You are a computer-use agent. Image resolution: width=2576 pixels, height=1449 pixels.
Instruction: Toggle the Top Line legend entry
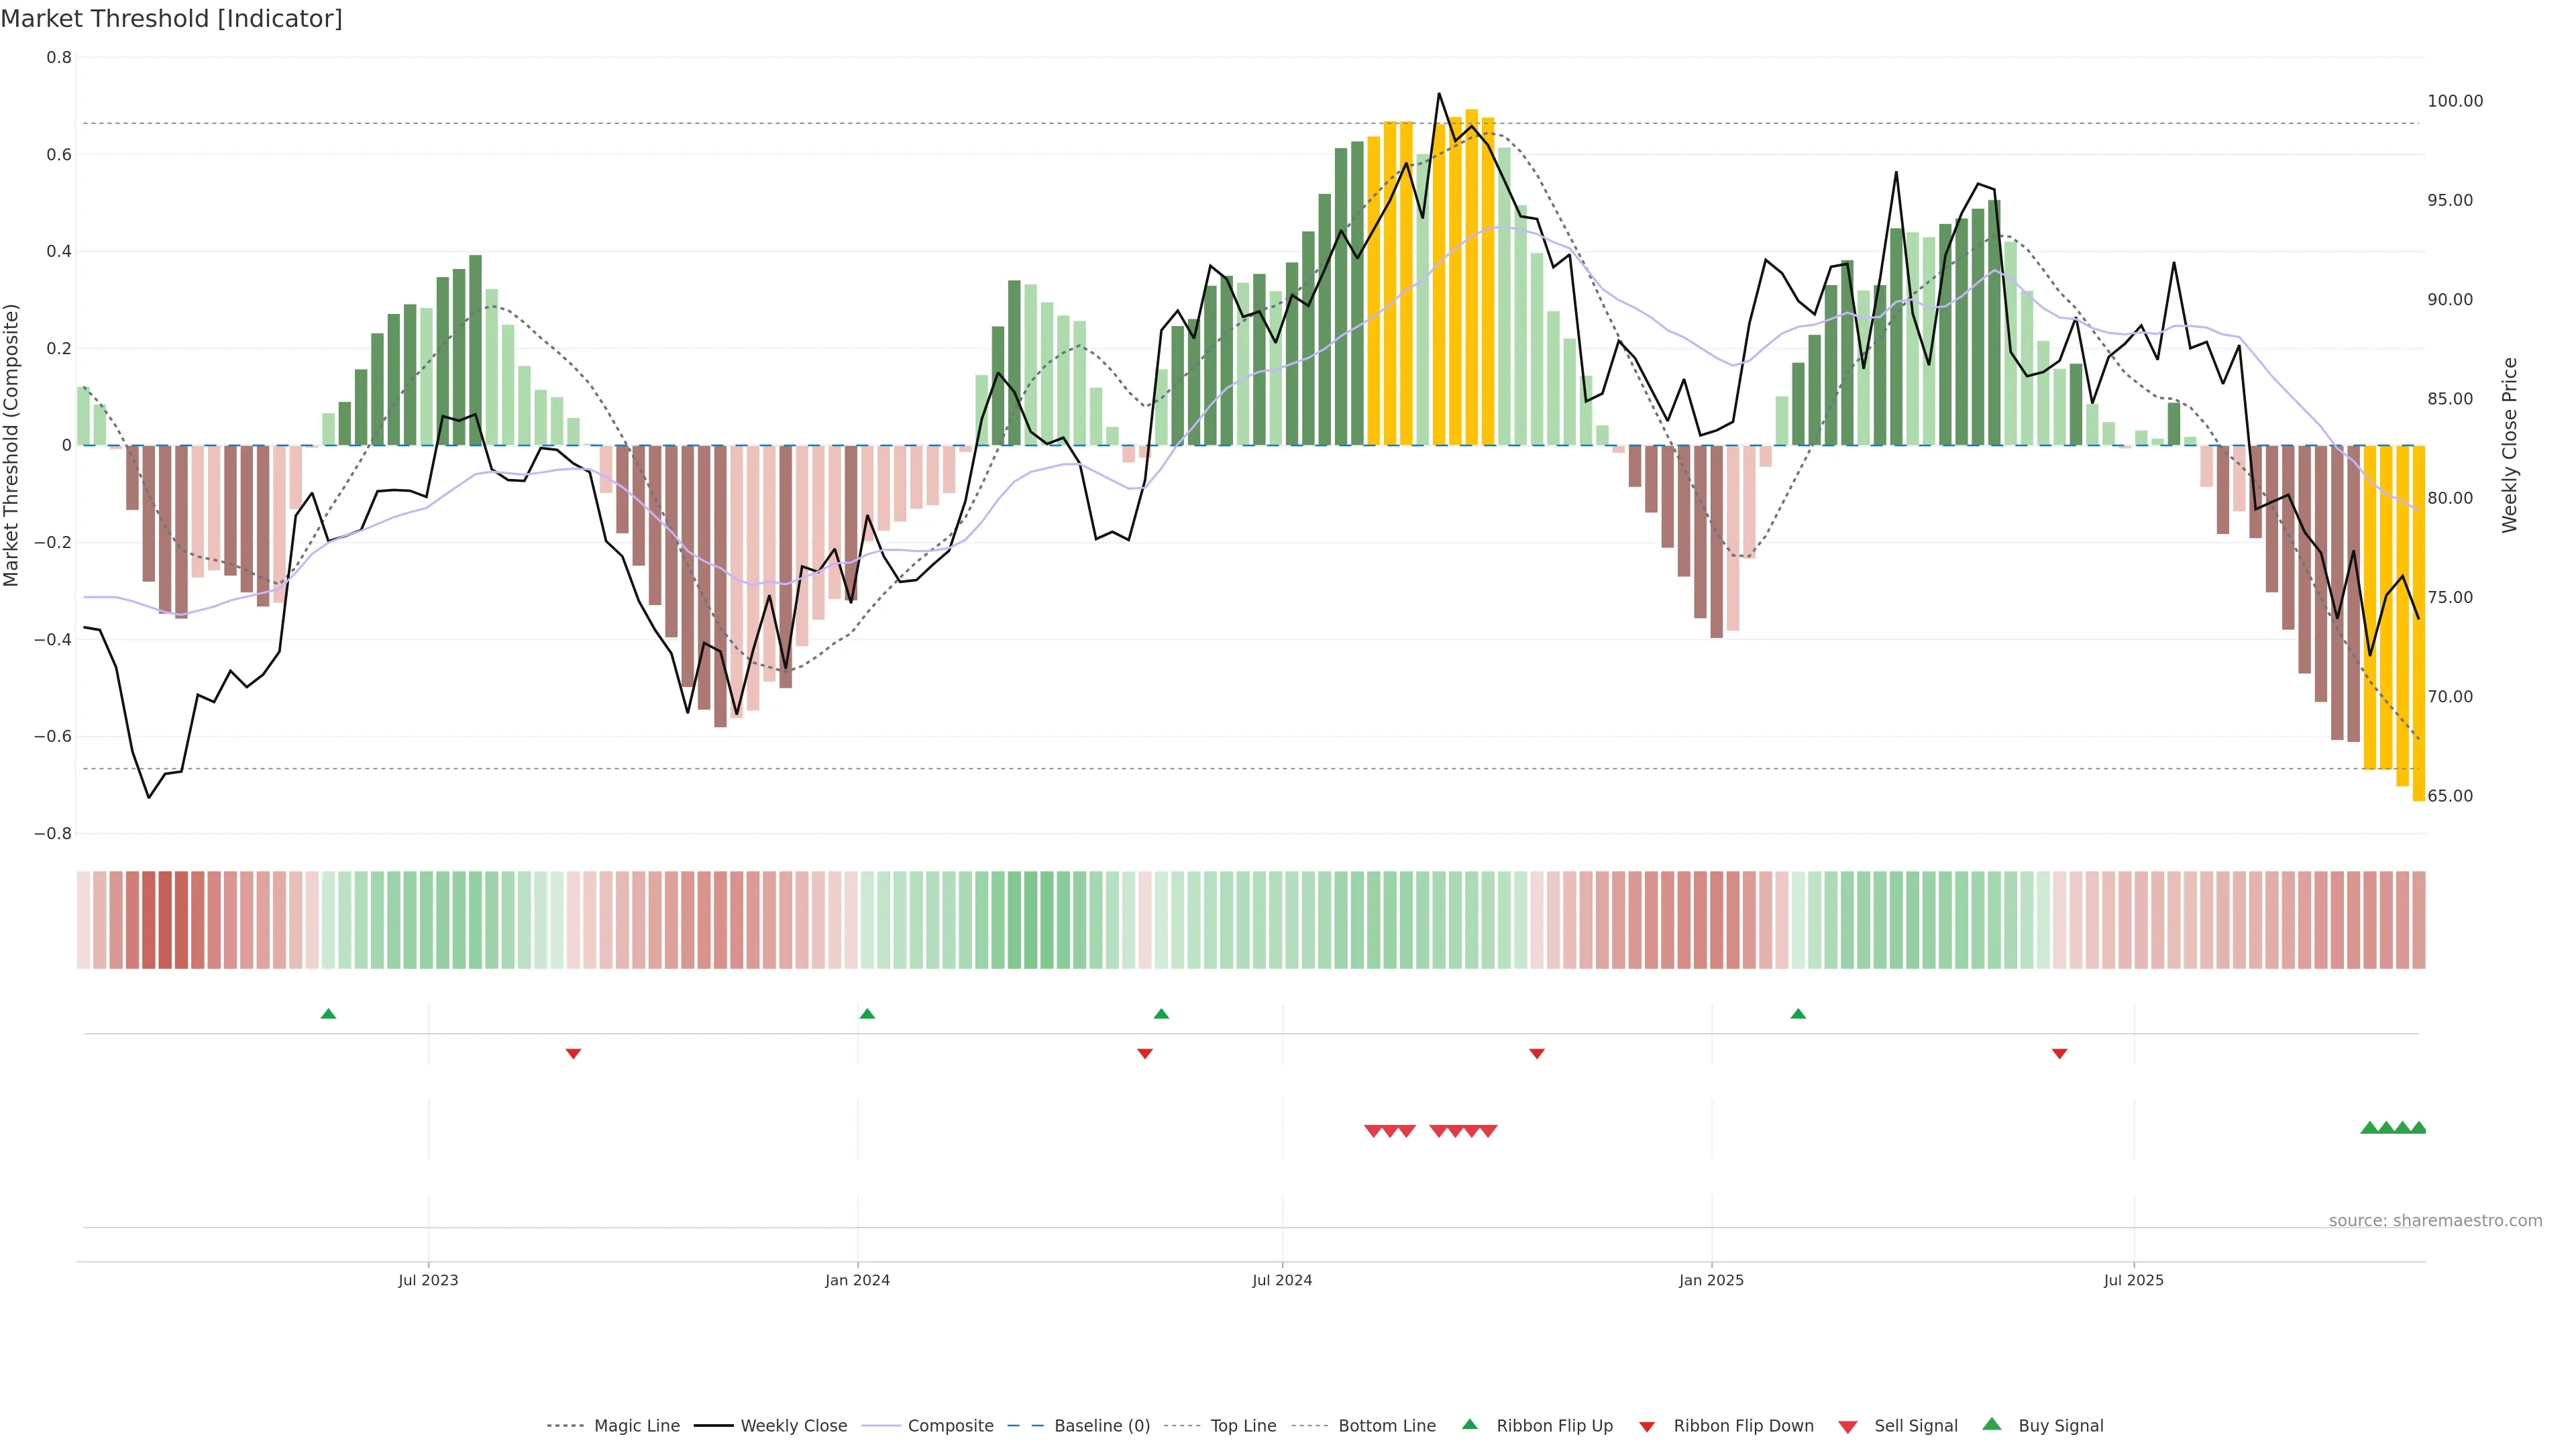[x=1243, y=1426]
